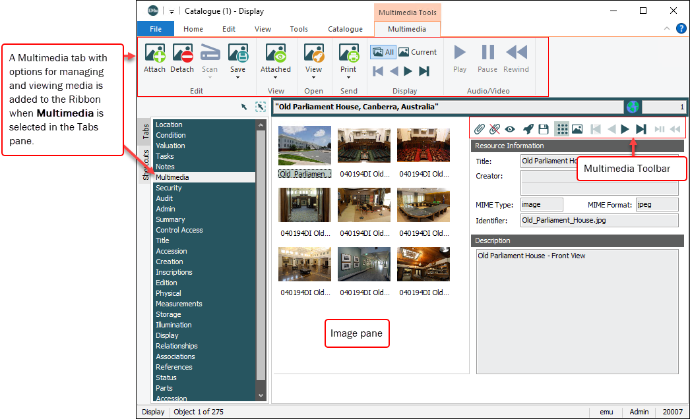
Task: Click the blue help question mark icon
Action: [681, 28]
